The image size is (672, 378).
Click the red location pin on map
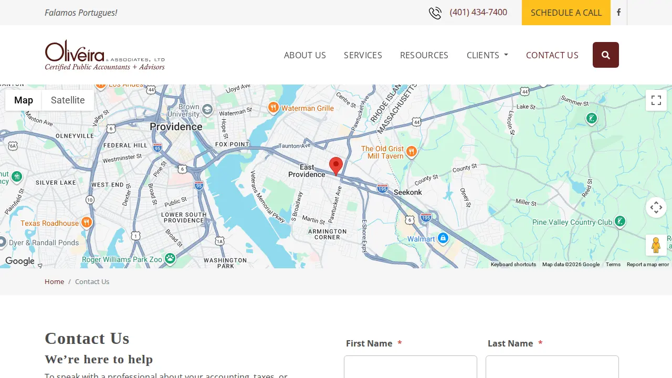[336, 166]
